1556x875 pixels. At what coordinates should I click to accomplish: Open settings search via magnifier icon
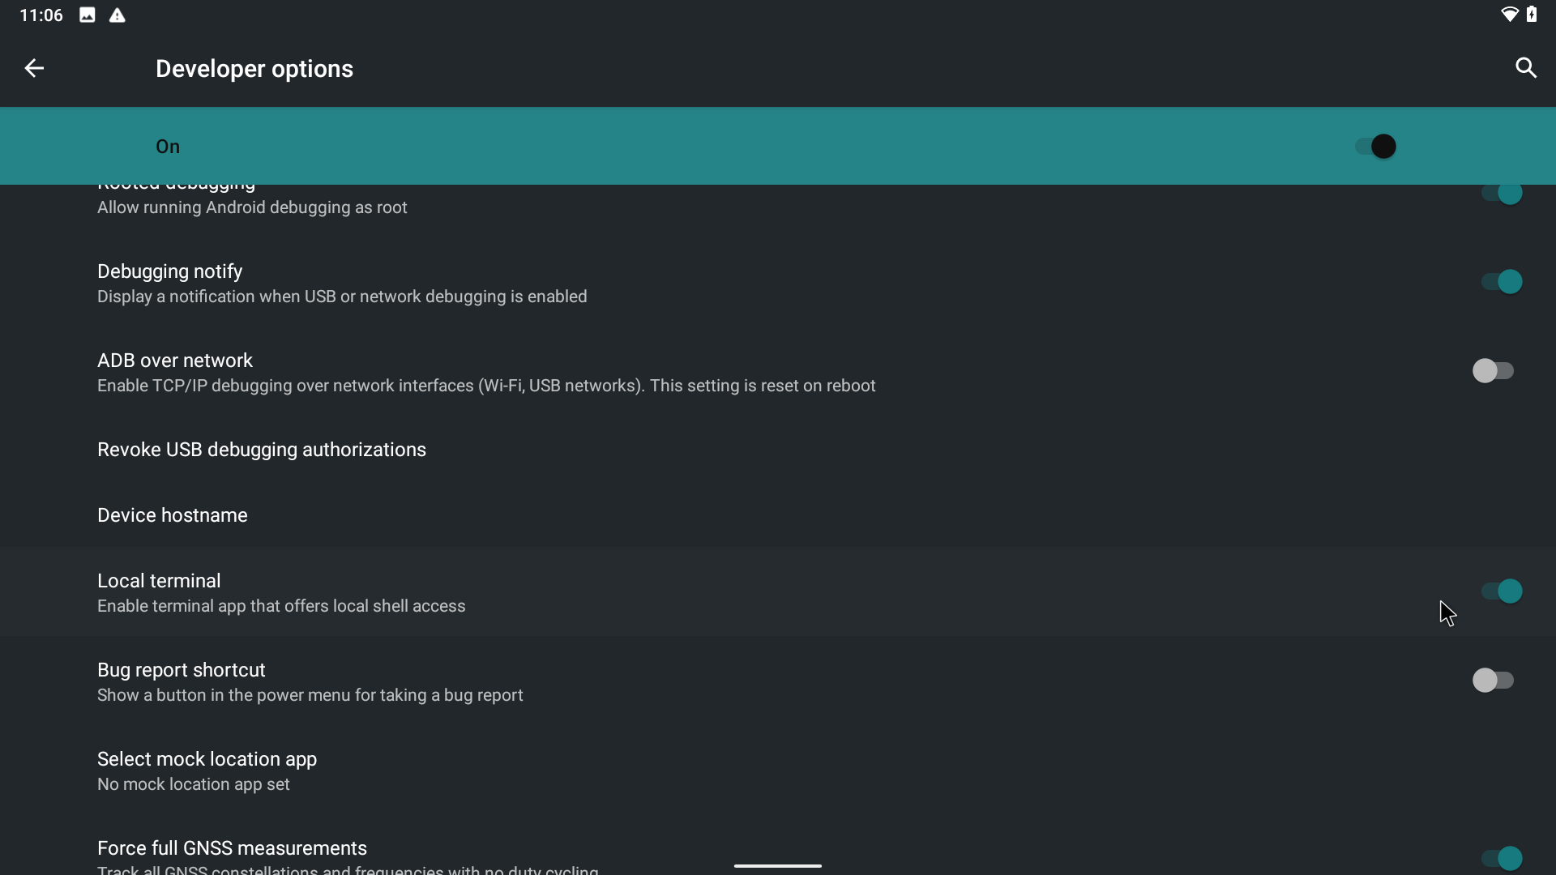(x=1527, y=68)
